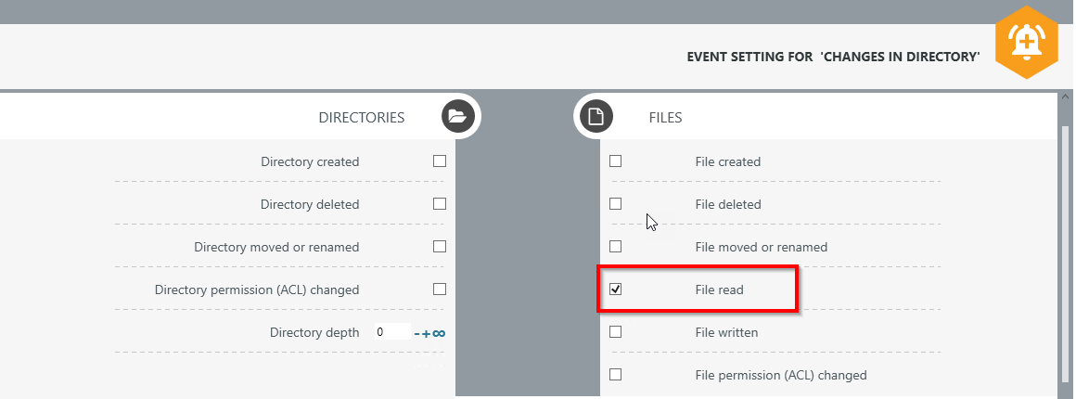Click the vertical scrollbar on the right
This screenshot has width=1076, height=399.
pos(1065,251)
